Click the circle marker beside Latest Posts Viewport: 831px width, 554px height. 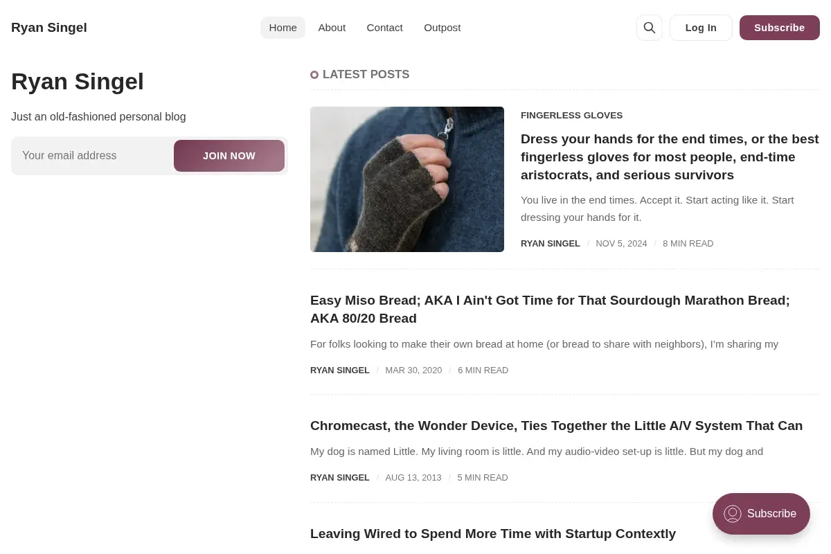(314, 75)
